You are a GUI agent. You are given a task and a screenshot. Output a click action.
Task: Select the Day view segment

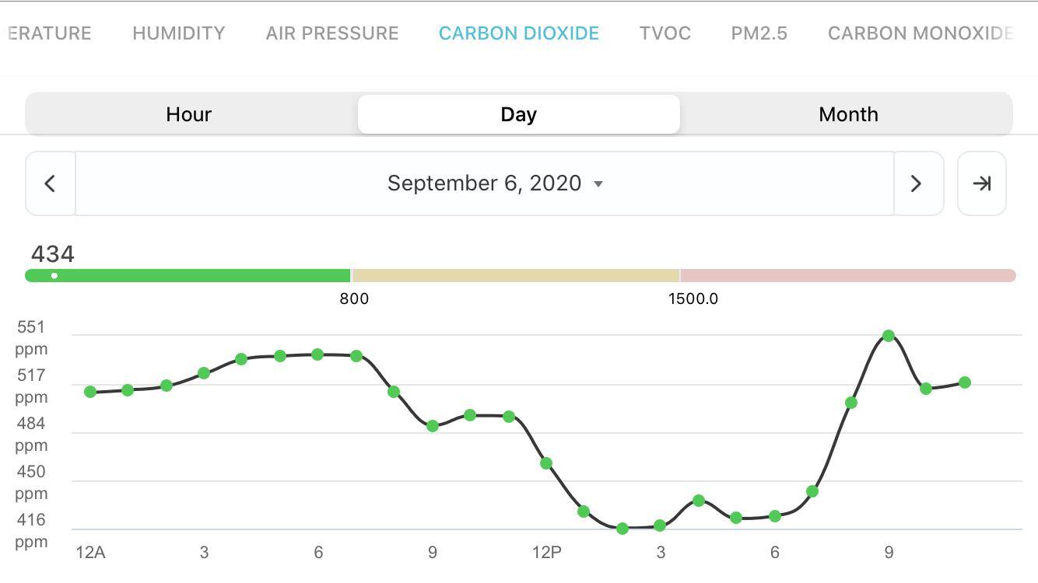[x=518, y=114]
